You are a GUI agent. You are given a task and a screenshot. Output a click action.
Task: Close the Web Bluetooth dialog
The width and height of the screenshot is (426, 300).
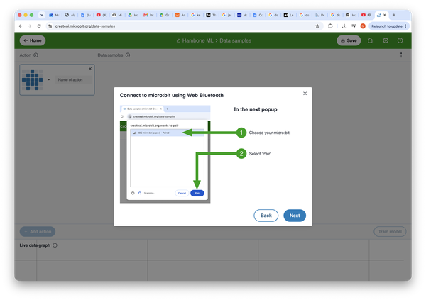point(305,94)
